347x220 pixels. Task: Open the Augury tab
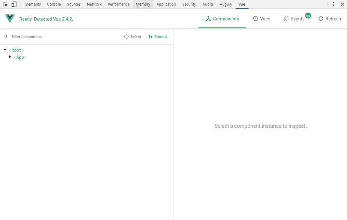(x=226, y=4)
